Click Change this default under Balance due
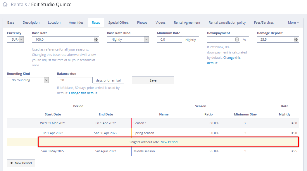Image resolution: width=307 pixels, height=171 pixels. 83,93
